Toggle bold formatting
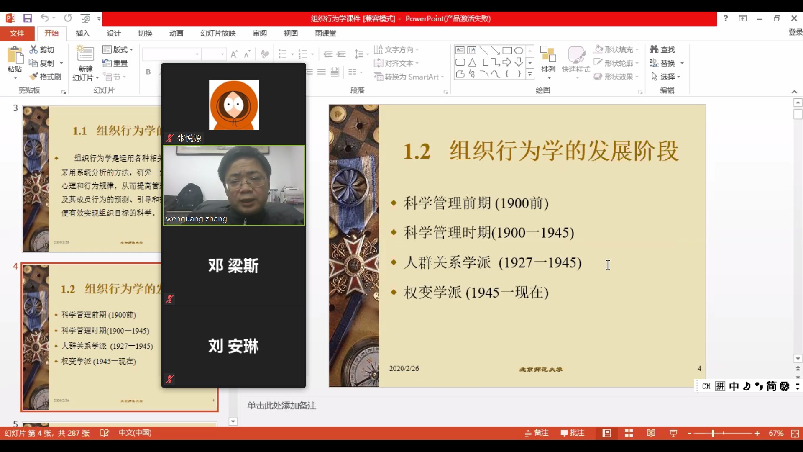Image resolution: width=803 pixels, height=452 pixels. pyautogui.click(x=148, y=72)
